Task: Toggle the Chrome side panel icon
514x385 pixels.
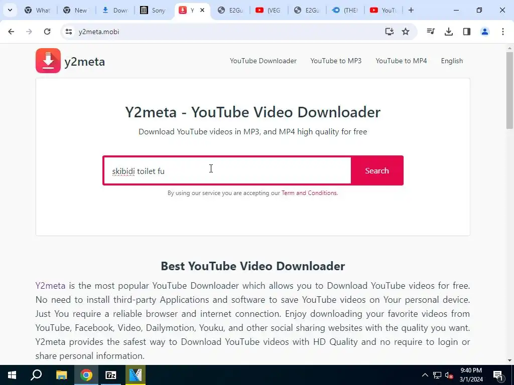Action: tap(467, 32)
